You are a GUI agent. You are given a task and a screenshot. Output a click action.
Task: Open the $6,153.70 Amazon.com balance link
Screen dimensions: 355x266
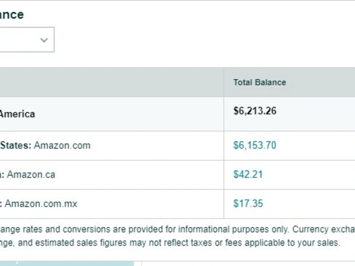click(x=255, y=145)
